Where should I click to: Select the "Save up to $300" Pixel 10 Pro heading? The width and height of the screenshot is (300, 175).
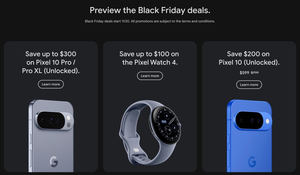(51, 62)
